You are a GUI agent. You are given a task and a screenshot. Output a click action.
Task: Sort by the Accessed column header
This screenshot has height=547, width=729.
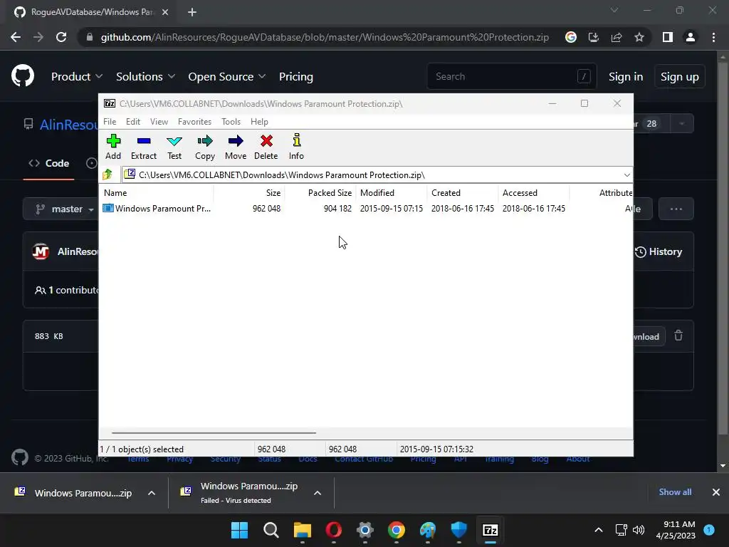click(x=534, y=192)
